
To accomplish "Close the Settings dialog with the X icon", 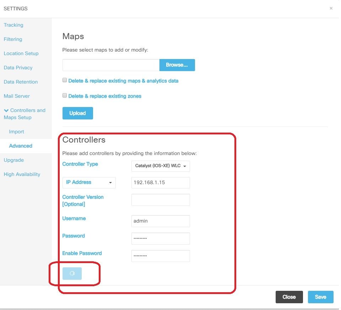I will coord(331,8).
